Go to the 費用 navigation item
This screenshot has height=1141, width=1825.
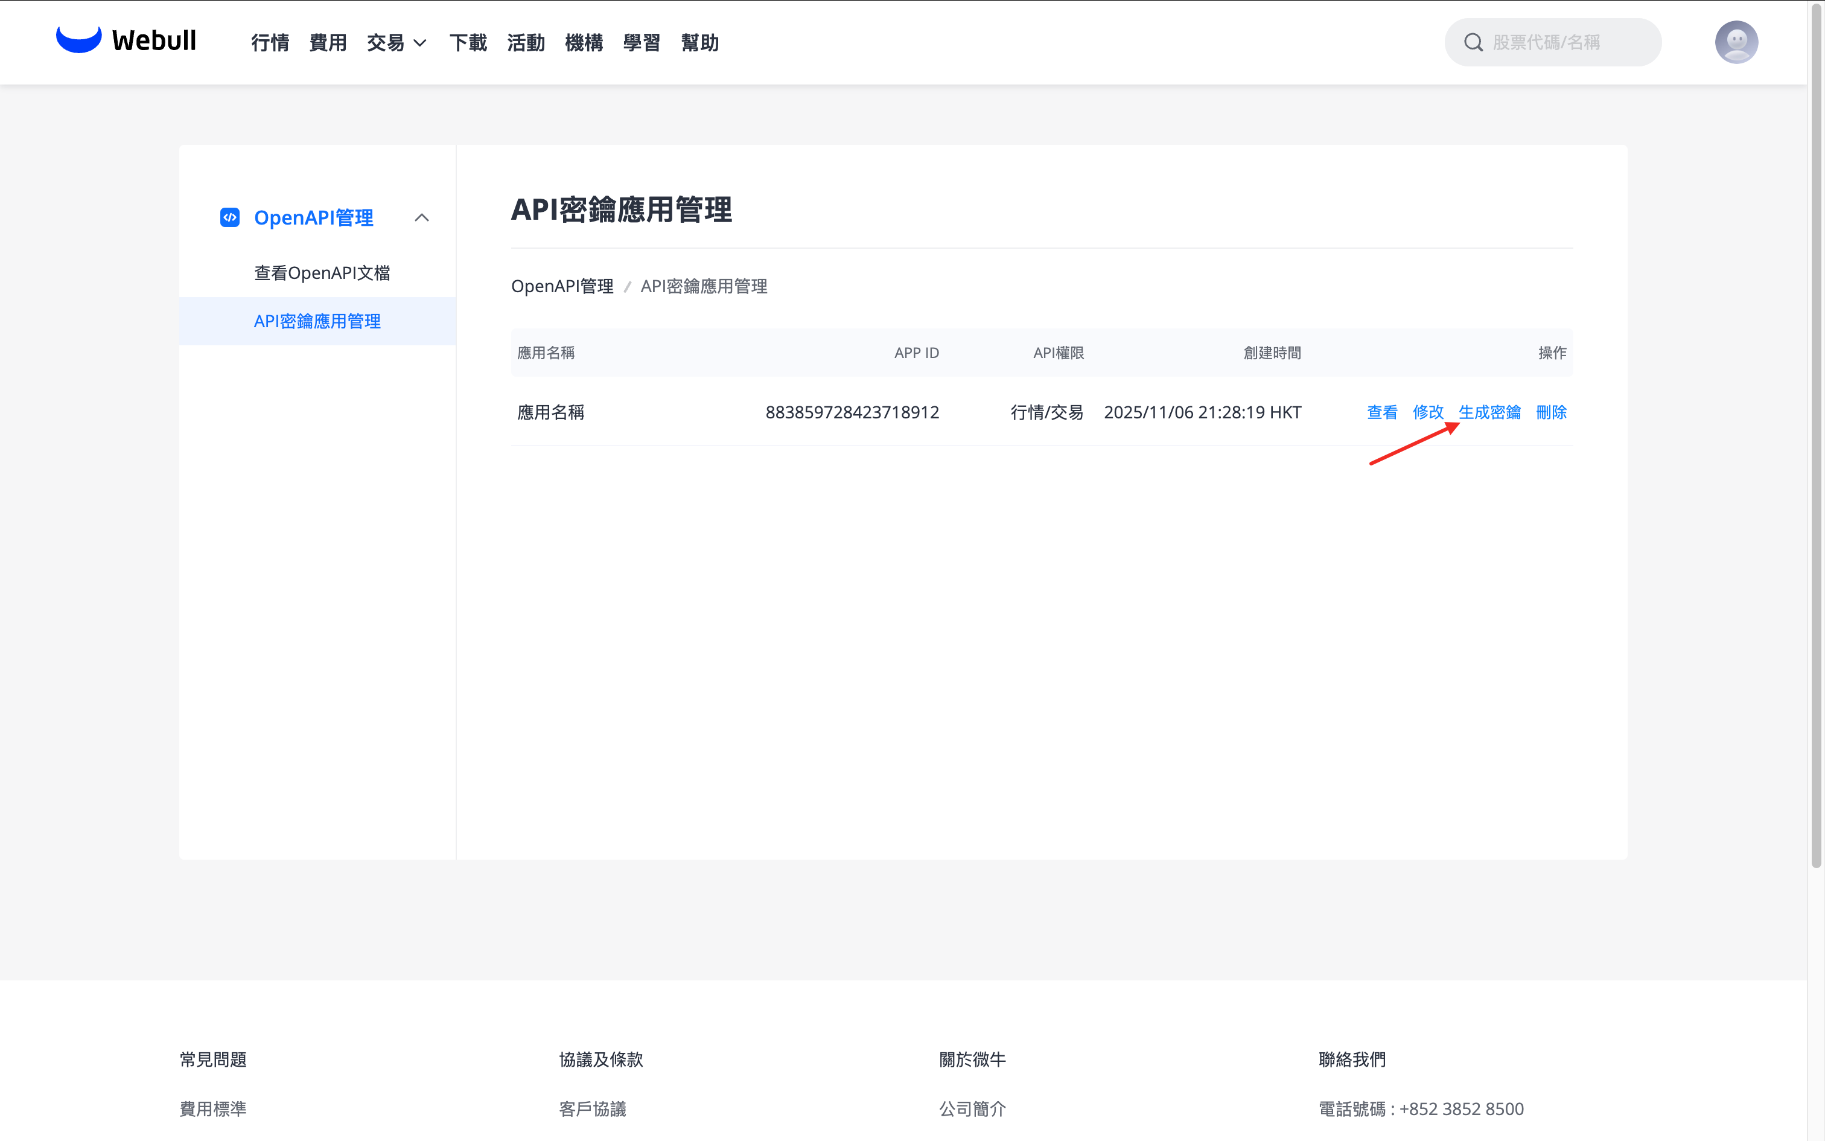coord(328,43)
